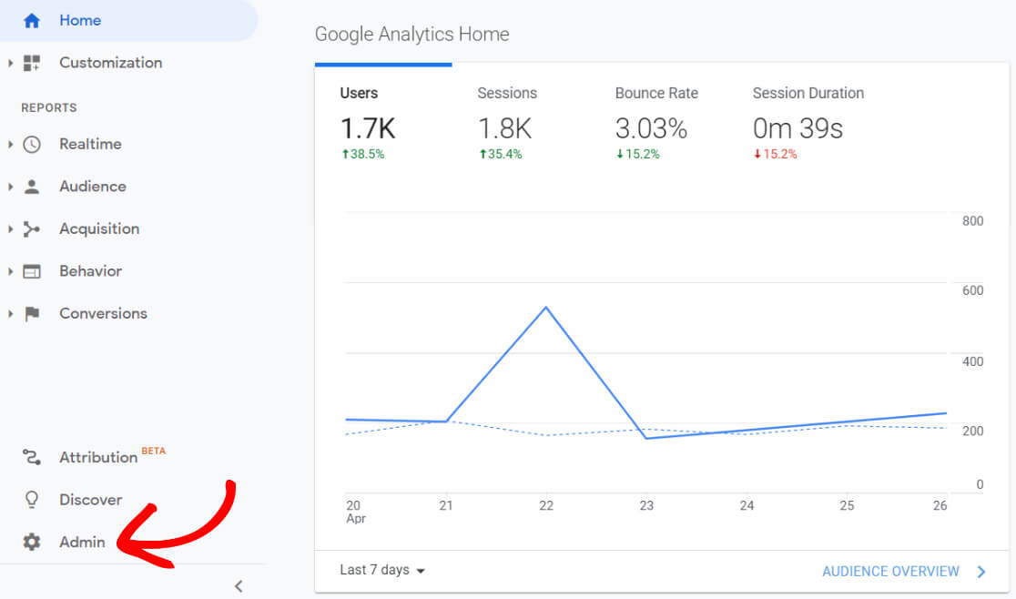Viewport: 1016px width, 599px height.
Task: Expand the Audience report section
Action: (x=9, y=186)
